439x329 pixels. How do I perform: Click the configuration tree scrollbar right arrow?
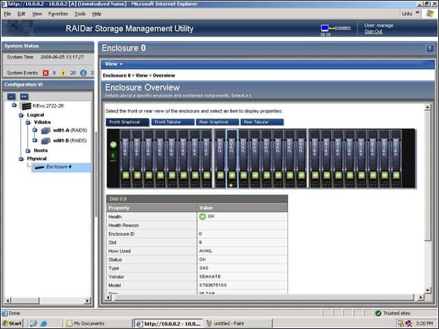pos(87,301)
